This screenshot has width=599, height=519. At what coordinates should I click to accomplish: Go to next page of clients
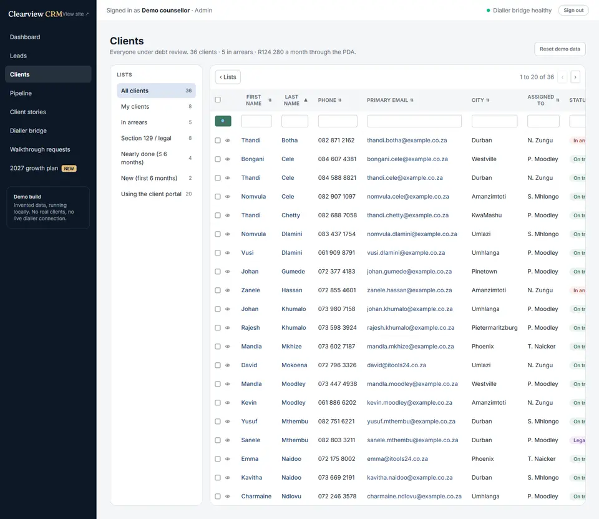tap(575, 77)
